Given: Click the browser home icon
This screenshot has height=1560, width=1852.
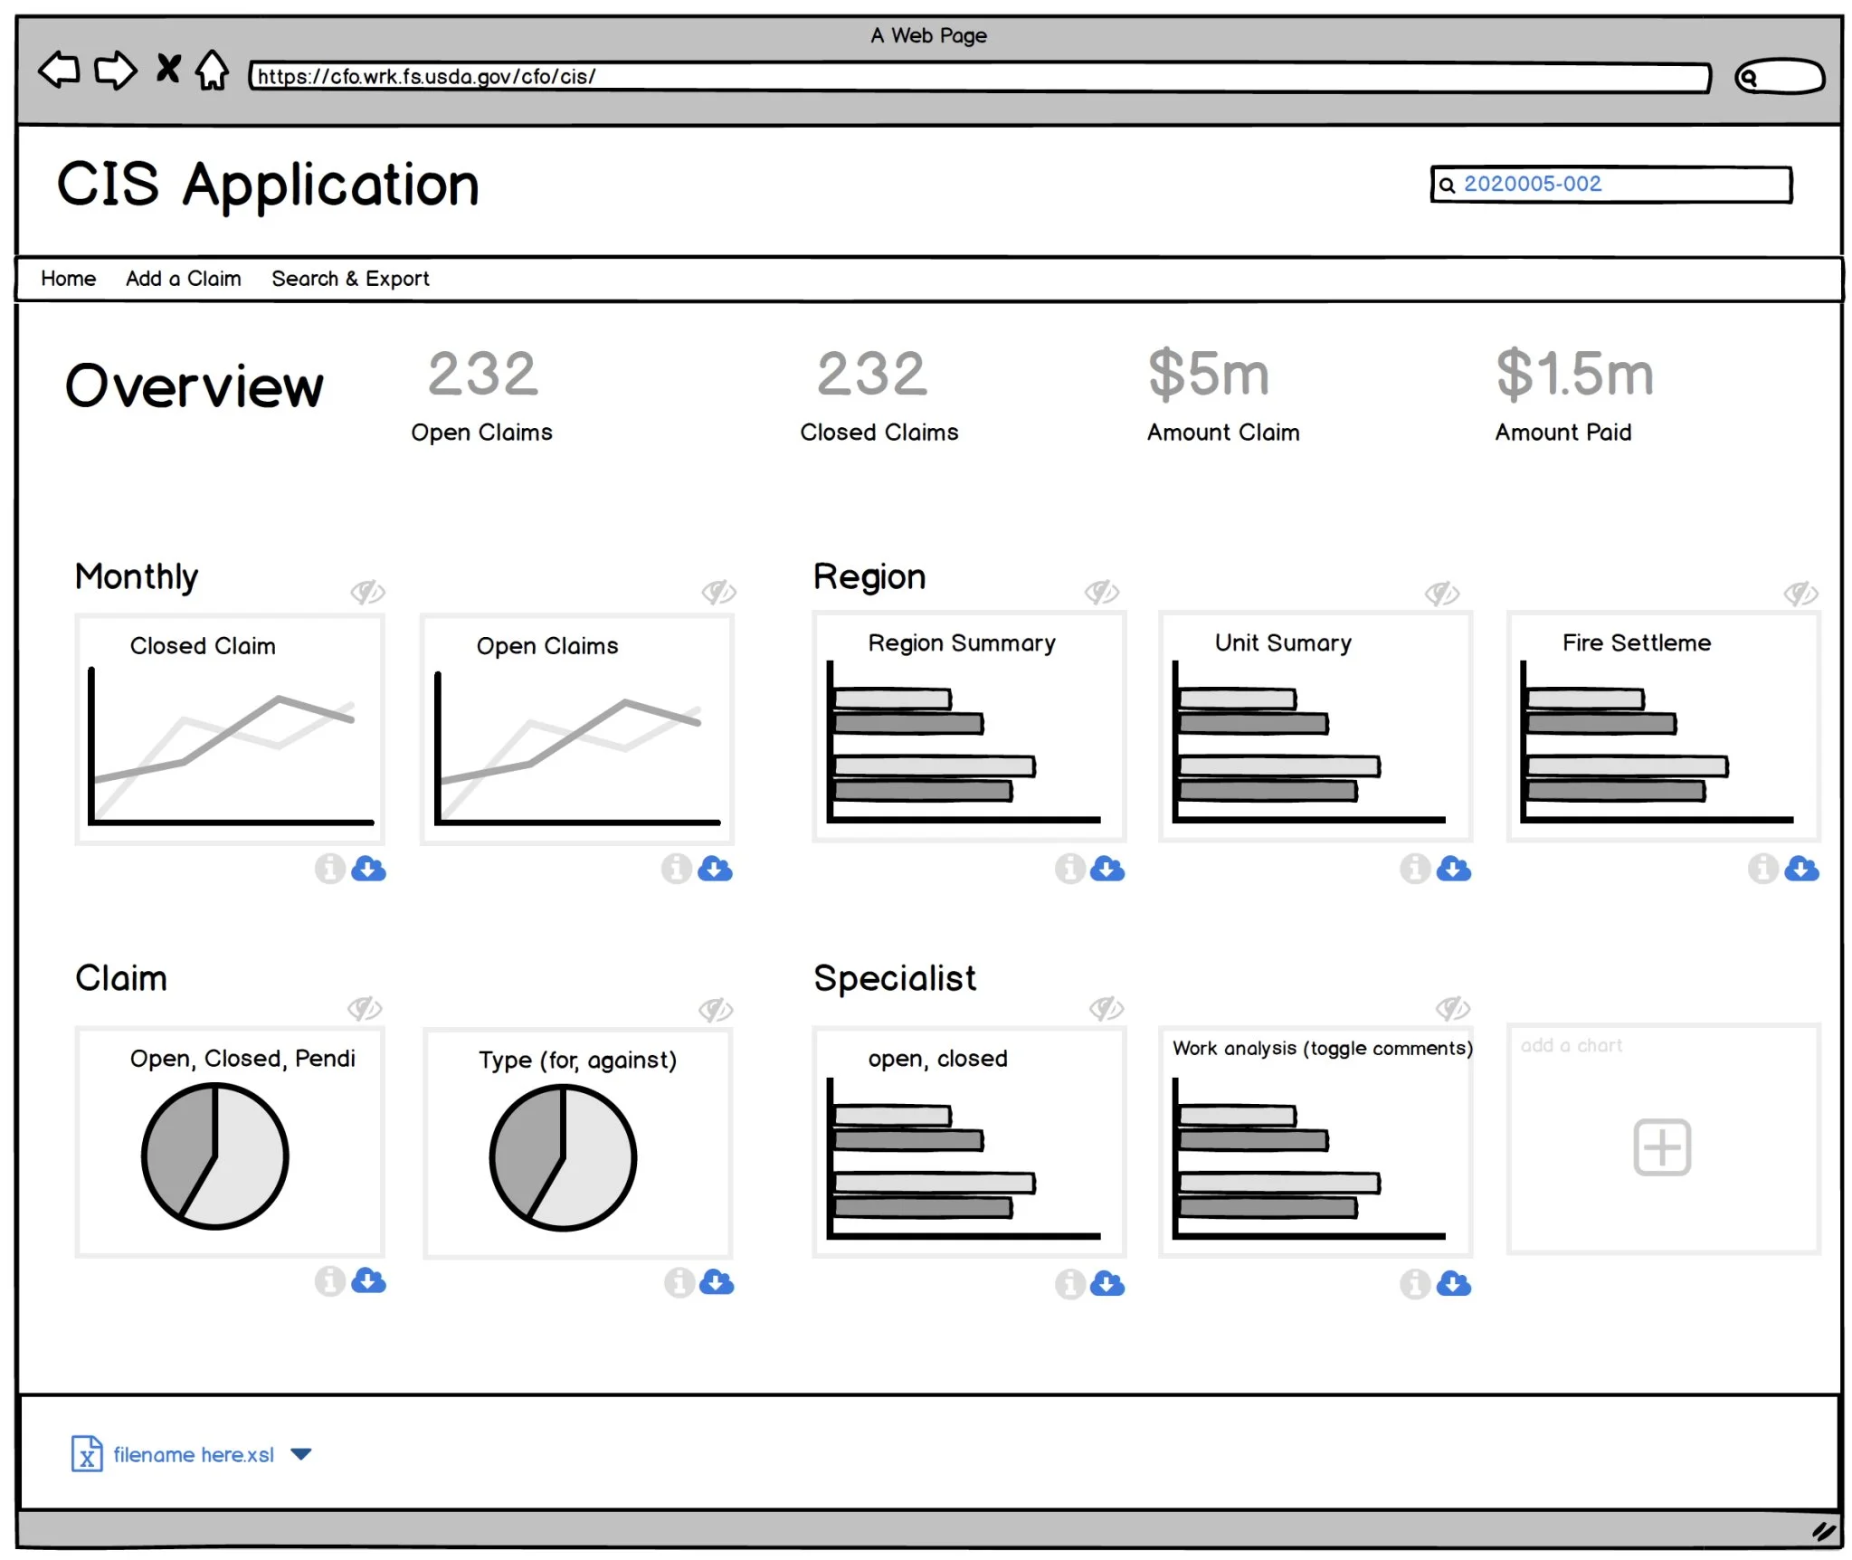Looking at the screenshot, I should [x=213, y=71].
